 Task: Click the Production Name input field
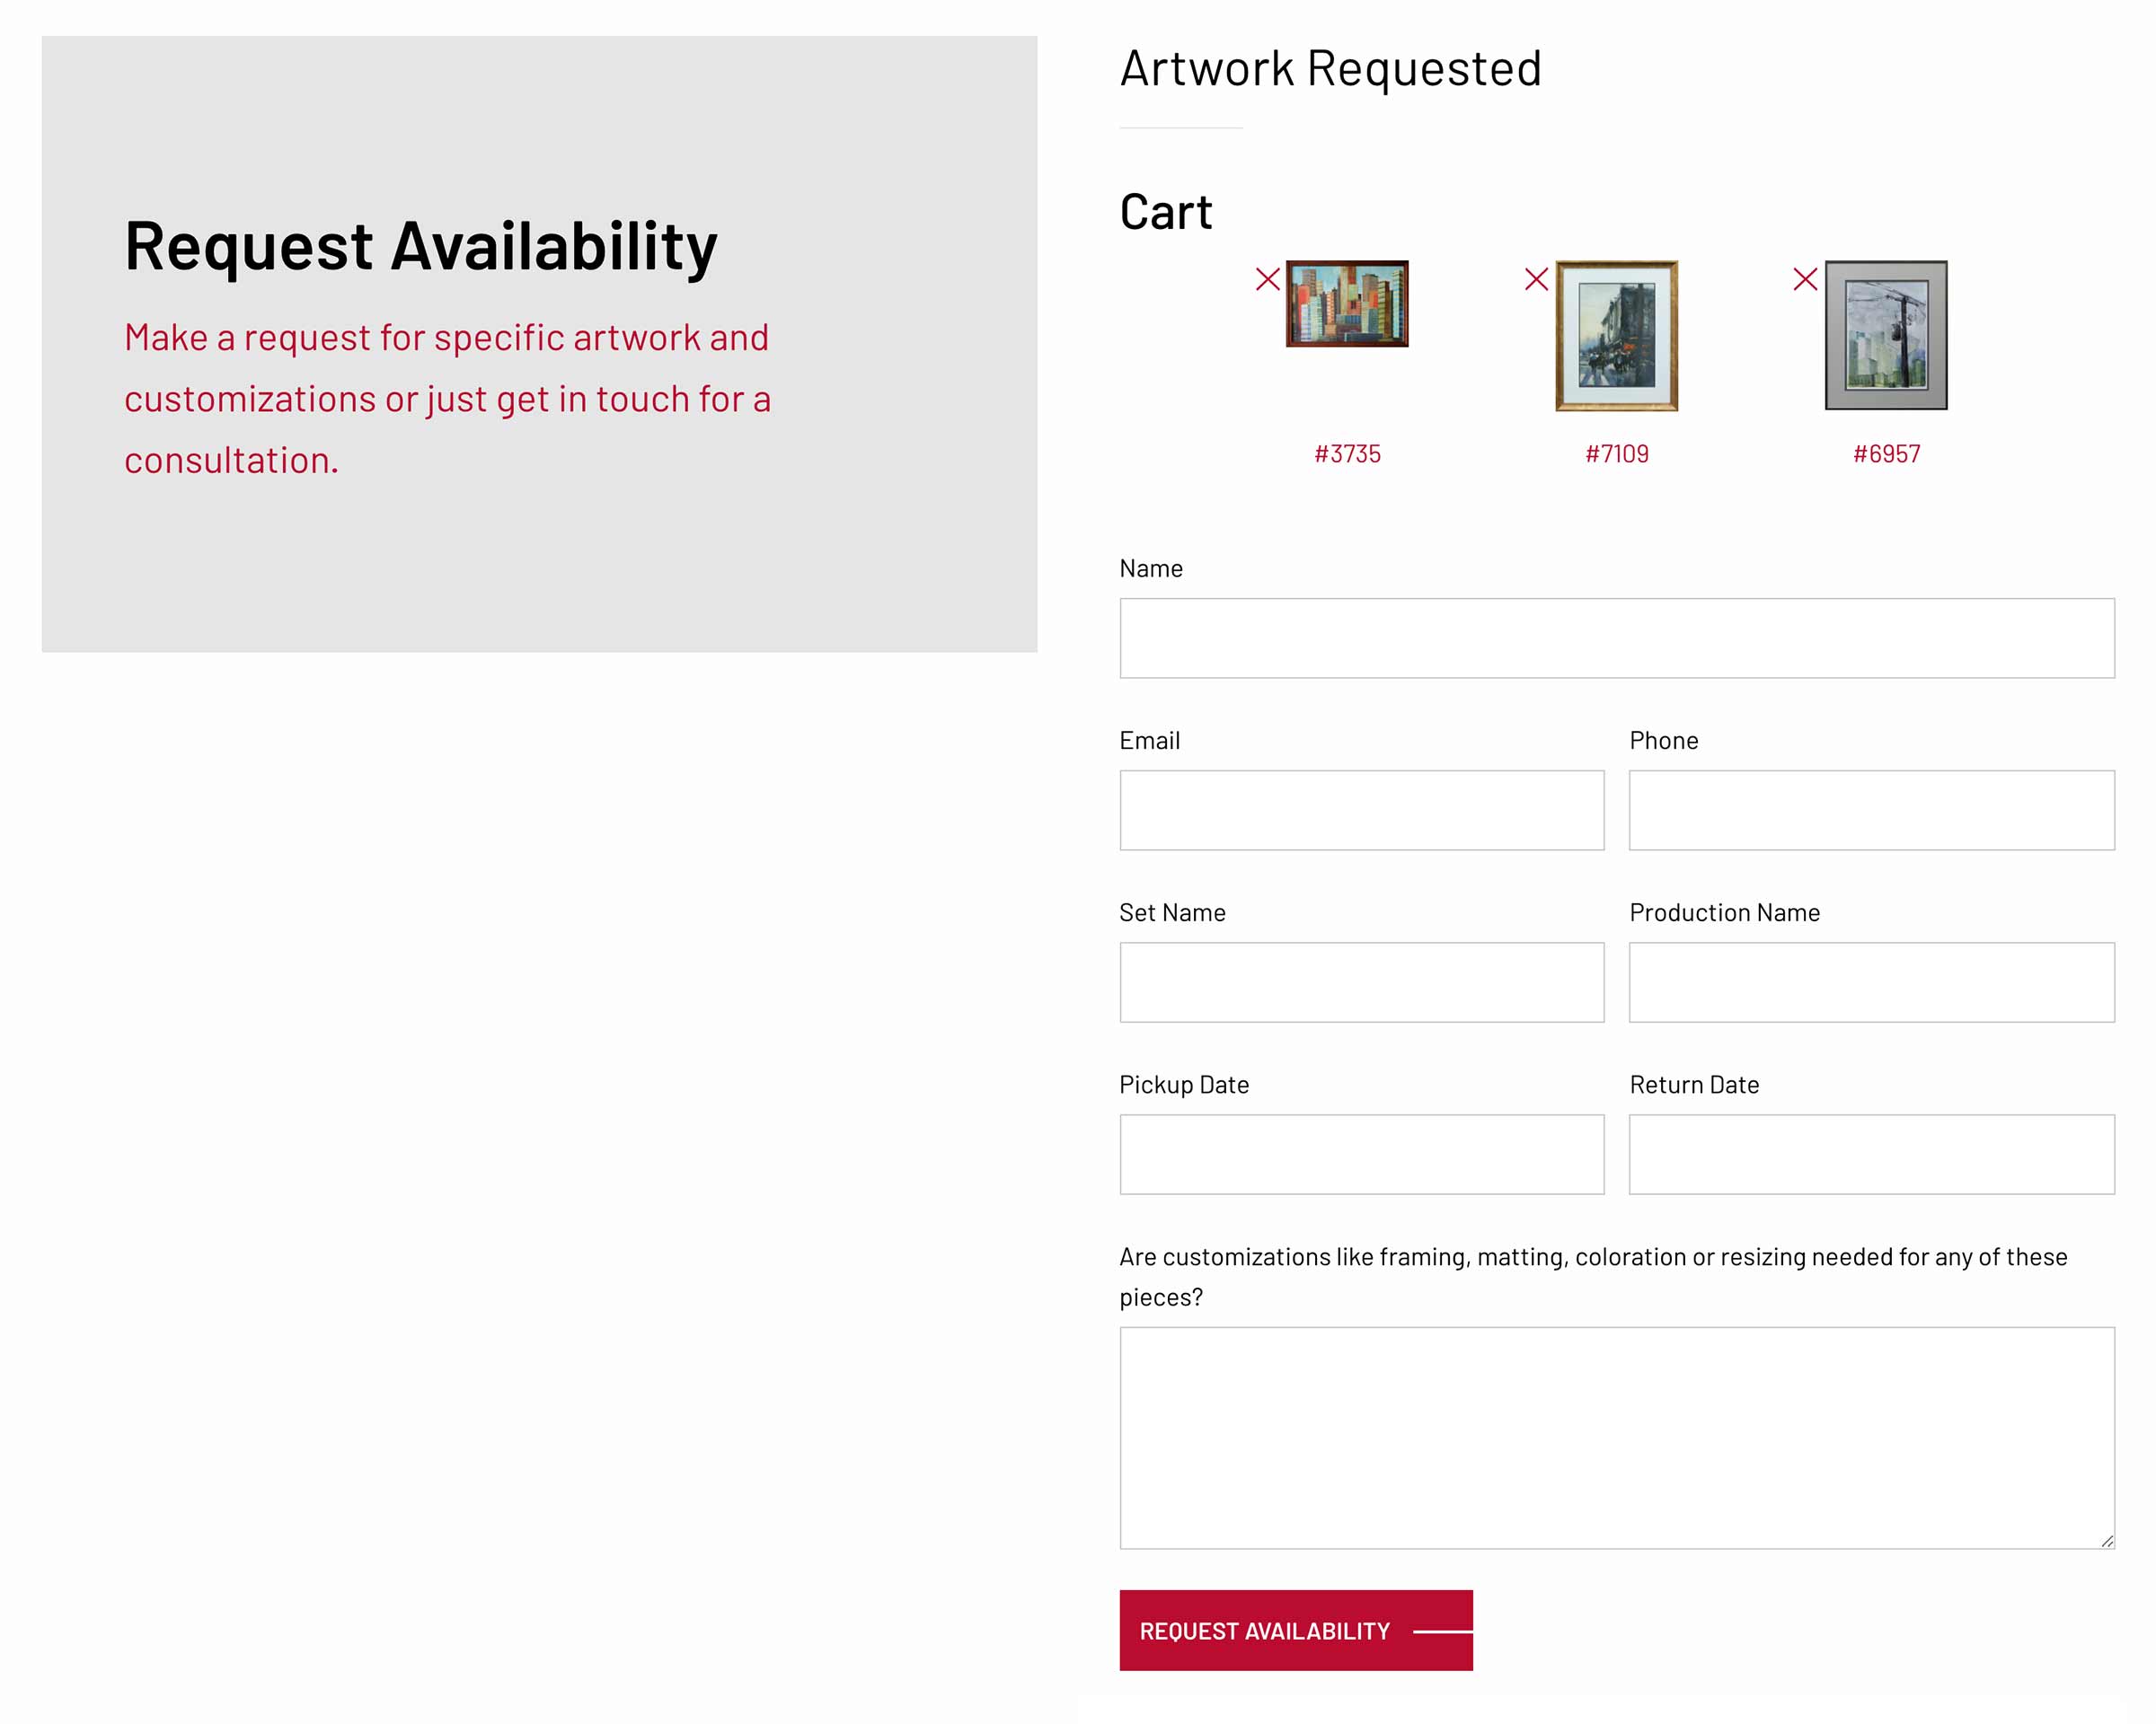(1873, 980)
